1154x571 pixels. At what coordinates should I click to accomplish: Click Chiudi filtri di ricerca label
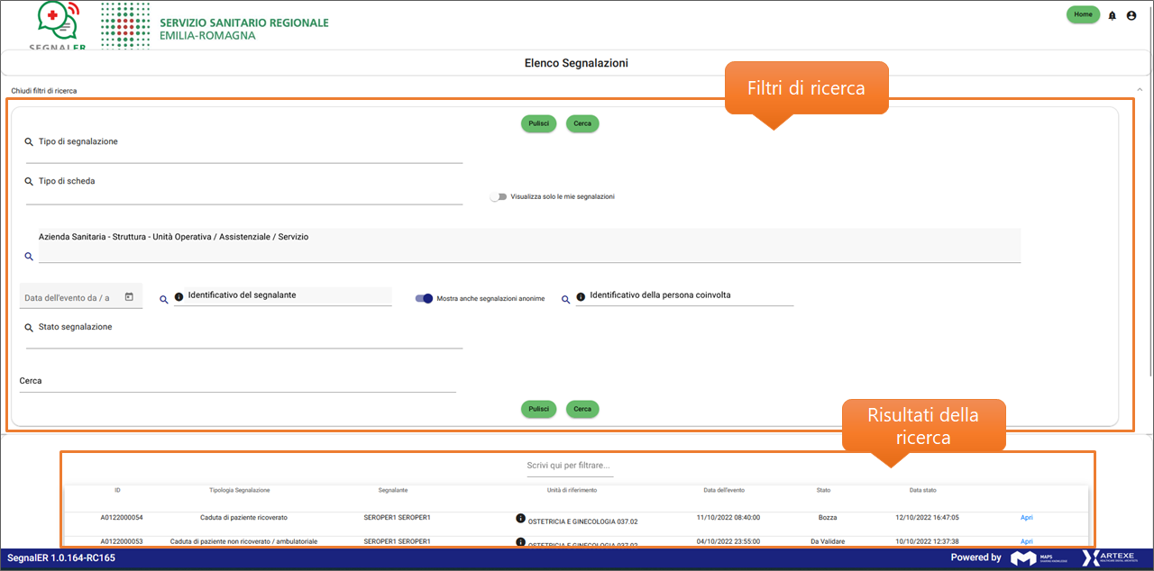coord(43,91)
